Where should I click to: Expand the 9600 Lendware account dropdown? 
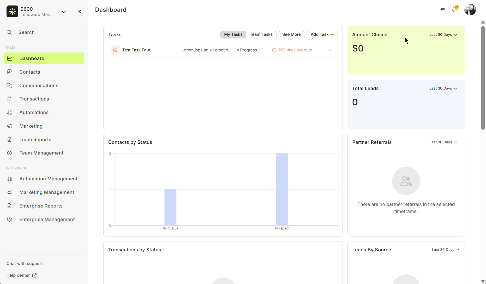[64, 12]
